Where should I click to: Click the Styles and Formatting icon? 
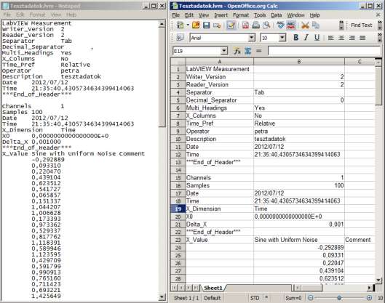tap(180, 38)
